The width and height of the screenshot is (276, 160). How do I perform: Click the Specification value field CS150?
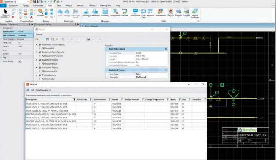pyautogui.click(x=26, y=32)
